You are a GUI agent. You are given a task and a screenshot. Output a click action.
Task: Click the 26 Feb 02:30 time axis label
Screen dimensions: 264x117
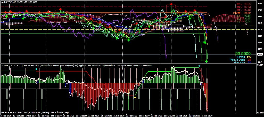(x=208, y=115)
